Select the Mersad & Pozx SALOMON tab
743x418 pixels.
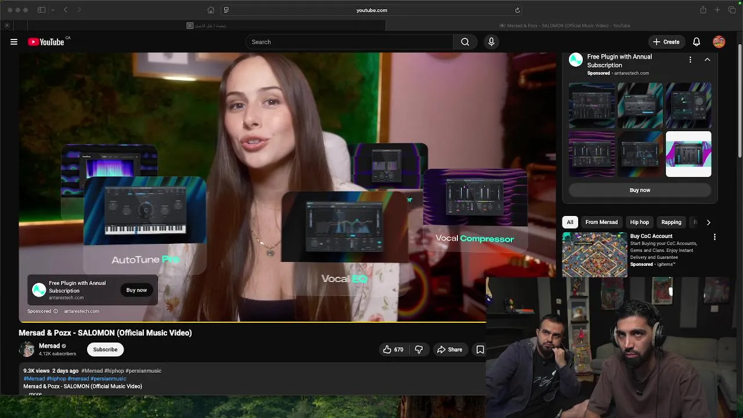coord(564,26)
